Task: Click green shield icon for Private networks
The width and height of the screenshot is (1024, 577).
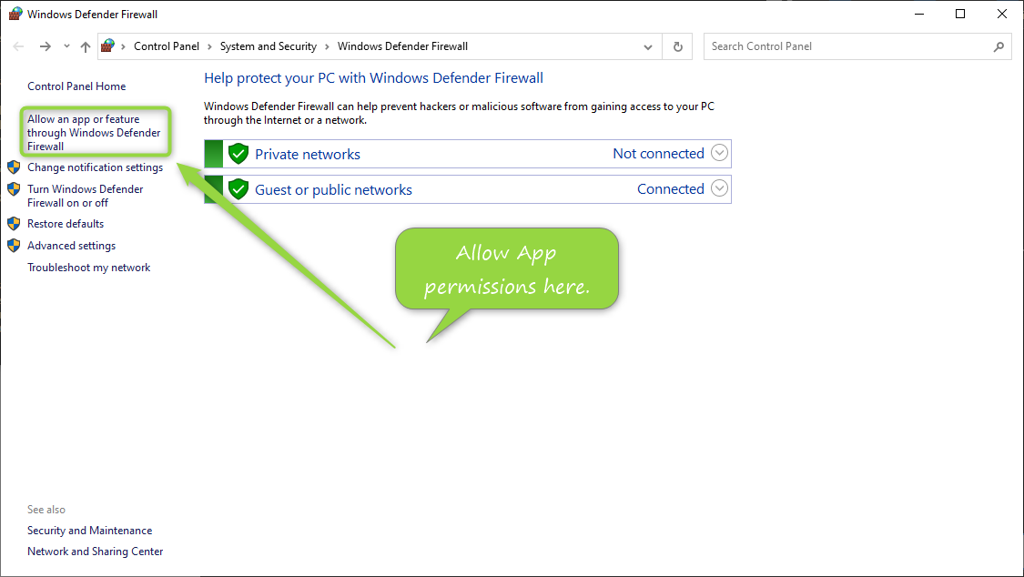Action: click(238, 154)
